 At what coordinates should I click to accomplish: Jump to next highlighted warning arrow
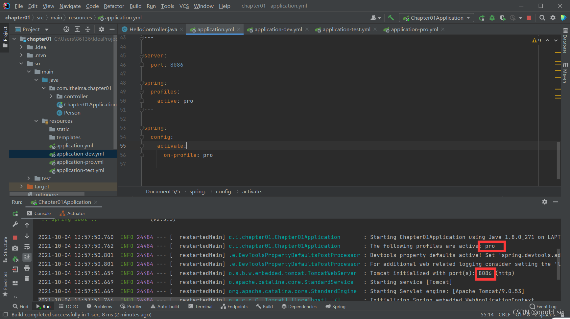(556, 40)
